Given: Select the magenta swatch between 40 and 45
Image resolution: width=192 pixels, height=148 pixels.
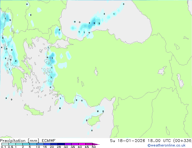Looking at the screenshot, I should [82, 144].
